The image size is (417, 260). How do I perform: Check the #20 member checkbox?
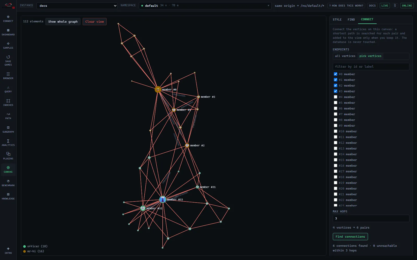(335, 188)
